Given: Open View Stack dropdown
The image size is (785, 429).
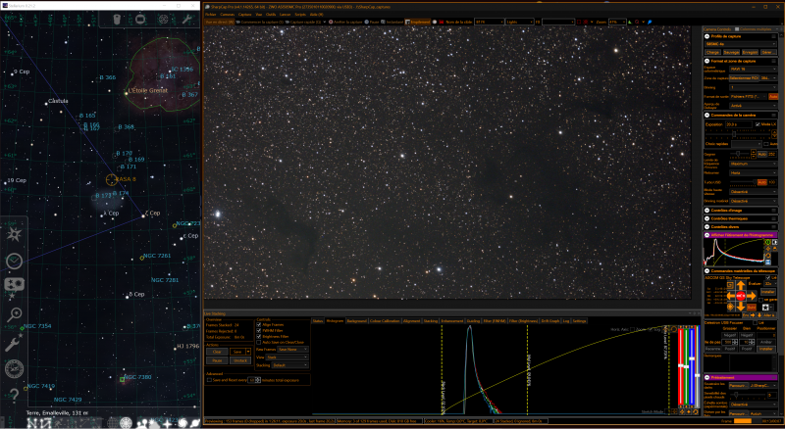Looking at the screenshot, I should (x=287, y=357).
